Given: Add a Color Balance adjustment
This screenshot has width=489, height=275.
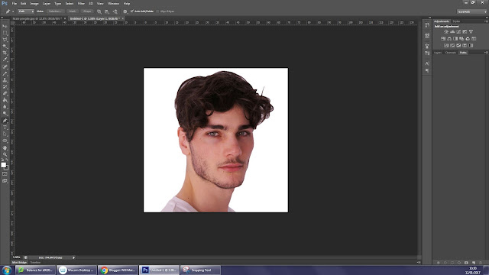Looking at the screenshot, I should click(449, 39).
